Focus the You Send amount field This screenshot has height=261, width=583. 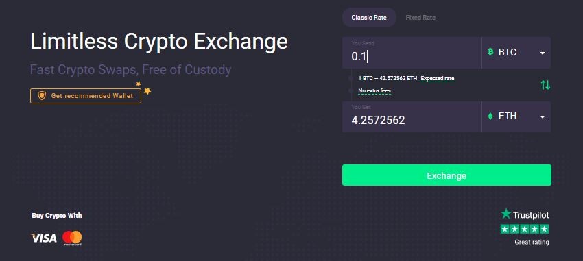click(412, 52)
